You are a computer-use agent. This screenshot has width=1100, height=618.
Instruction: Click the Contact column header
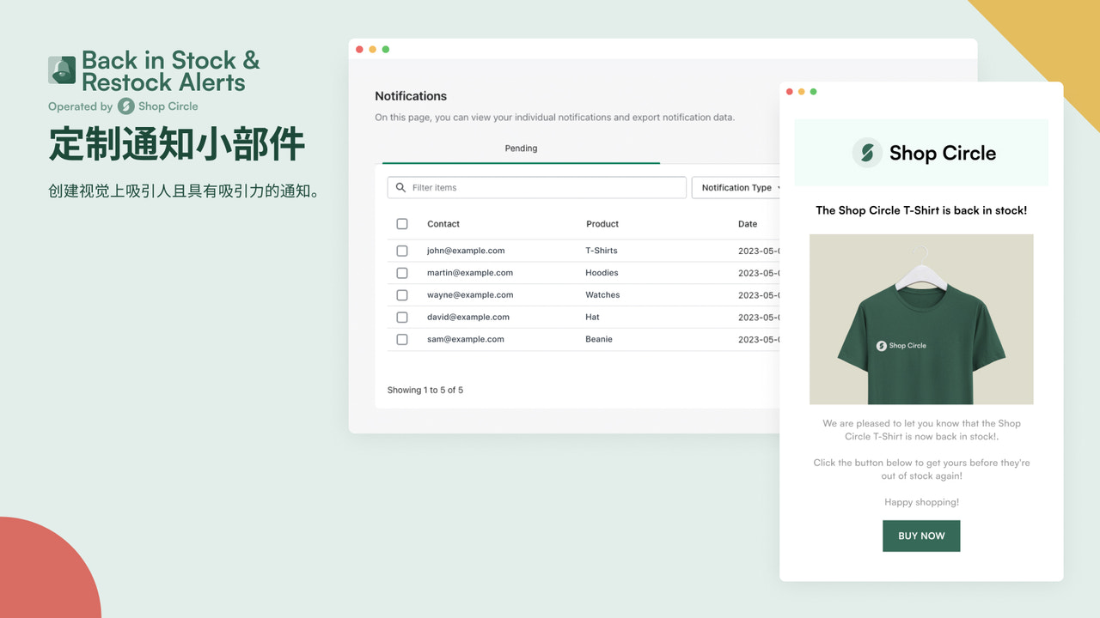443,224
